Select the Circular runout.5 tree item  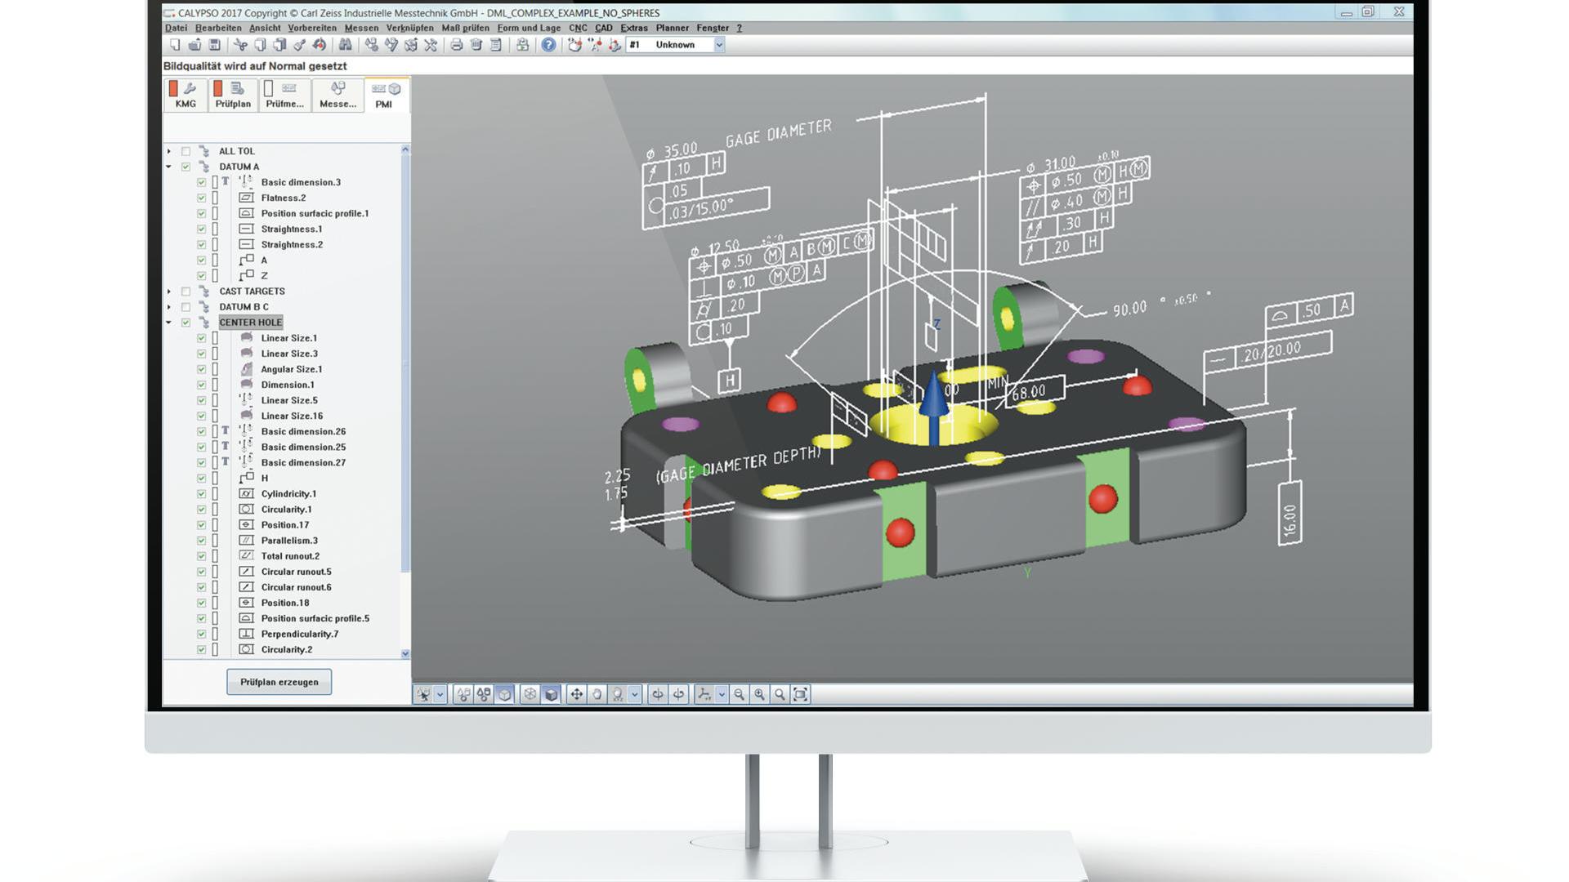[297, 572]
